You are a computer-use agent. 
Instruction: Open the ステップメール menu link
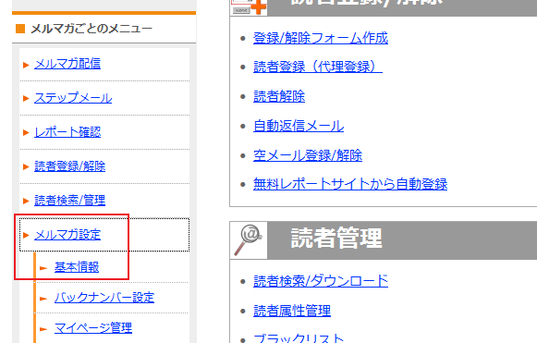pos(73,98)
